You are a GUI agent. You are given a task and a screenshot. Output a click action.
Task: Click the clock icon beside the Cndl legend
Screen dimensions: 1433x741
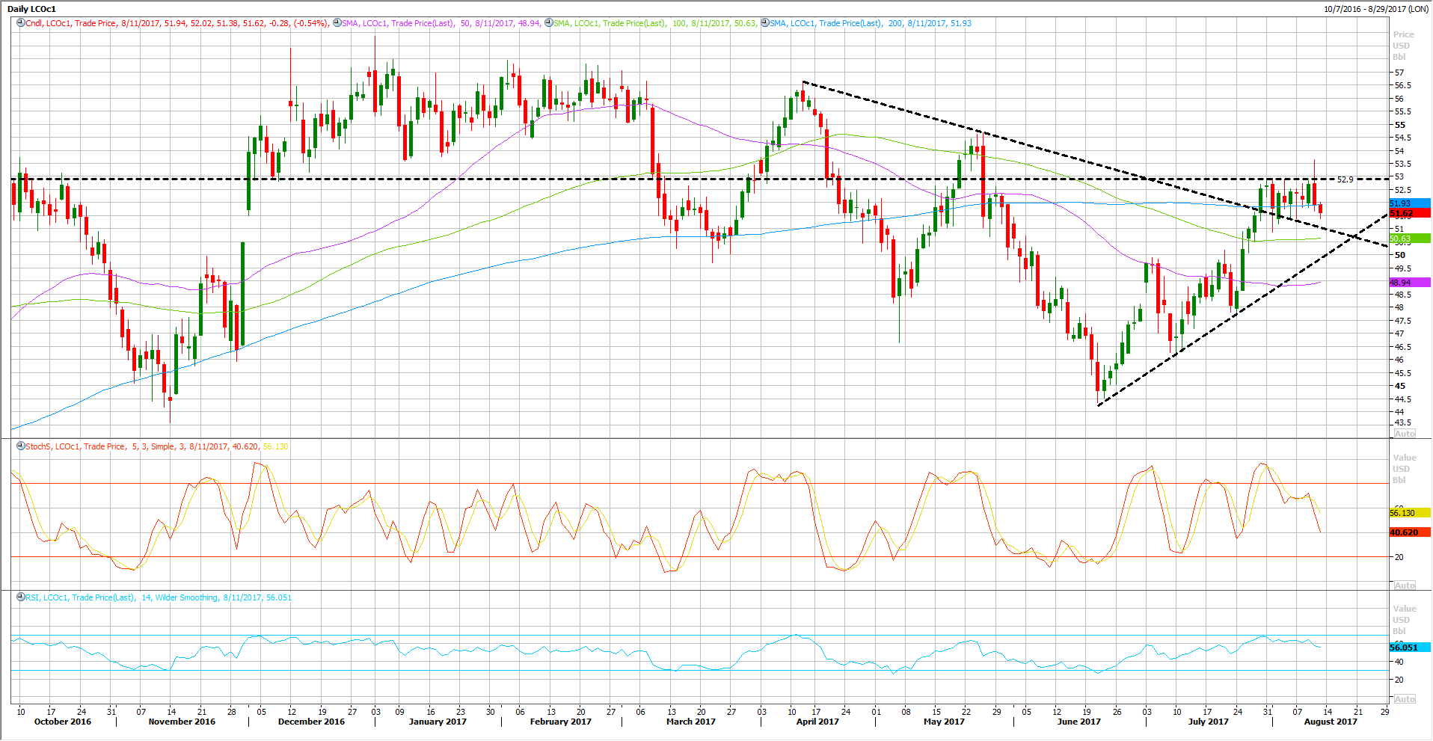click(x=21, y=23)
